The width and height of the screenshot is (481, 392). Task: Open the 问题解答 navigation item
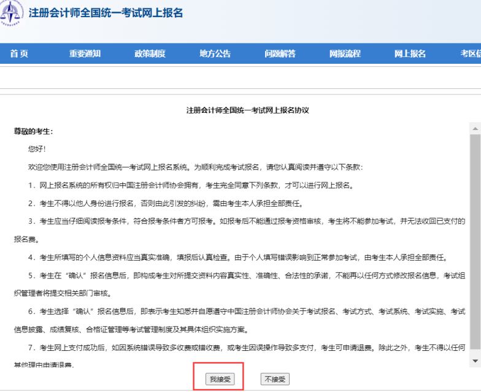280,54
